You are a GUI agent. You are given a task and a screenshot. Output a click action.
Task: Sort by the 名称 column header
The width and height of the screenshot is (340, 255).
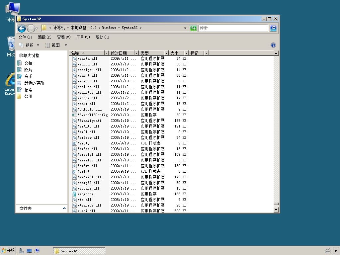coord(87,53)
